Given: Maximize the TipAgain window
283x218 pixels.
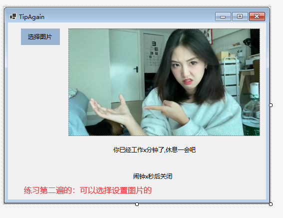Looking at the screenshot, I should tap(240, 16).
